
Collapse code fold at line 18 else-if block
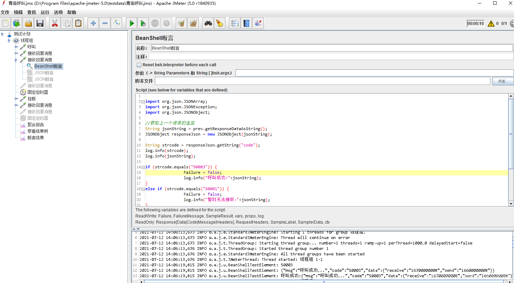pyautogui.click(x=143, y=189)
